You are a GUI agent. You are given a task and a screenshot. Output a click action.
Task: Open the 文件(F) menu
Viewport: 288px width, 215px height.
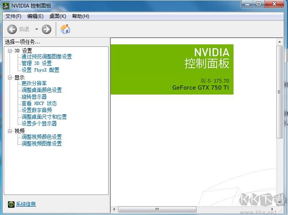pos(13,16)
